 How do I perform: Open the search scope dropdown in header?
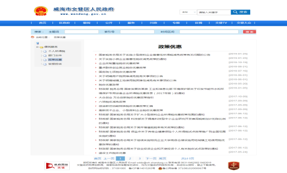pos(188,12)
